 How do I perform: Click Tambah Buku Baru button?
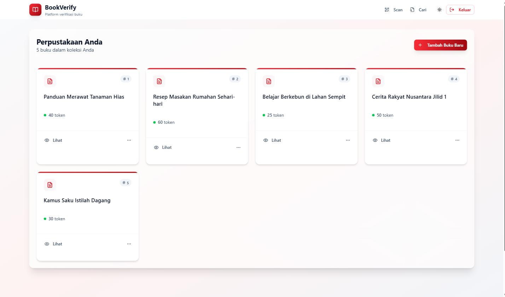tap(440, 45)
